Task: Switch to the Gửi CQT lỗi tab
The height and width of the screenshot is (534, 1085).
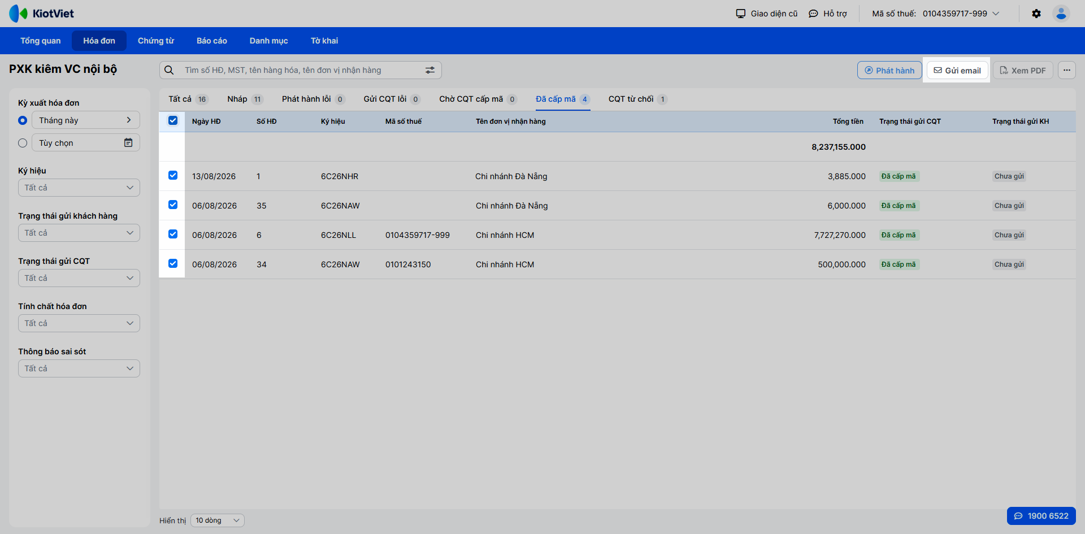Action: coord(392,99)
